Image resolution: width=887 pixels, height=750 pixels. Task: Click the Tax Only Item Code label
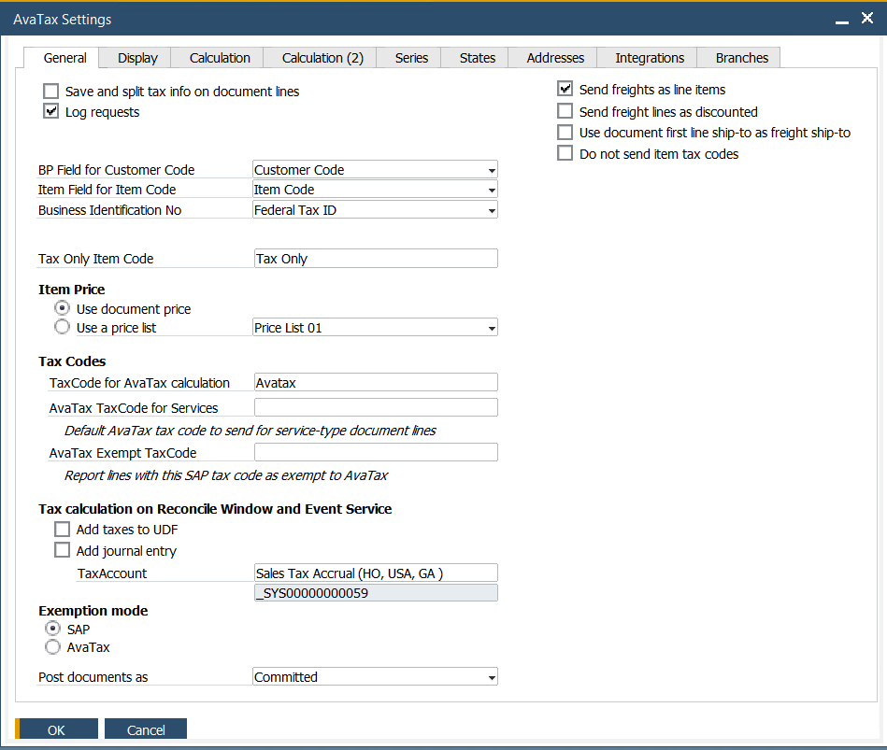tap(95, 259)
